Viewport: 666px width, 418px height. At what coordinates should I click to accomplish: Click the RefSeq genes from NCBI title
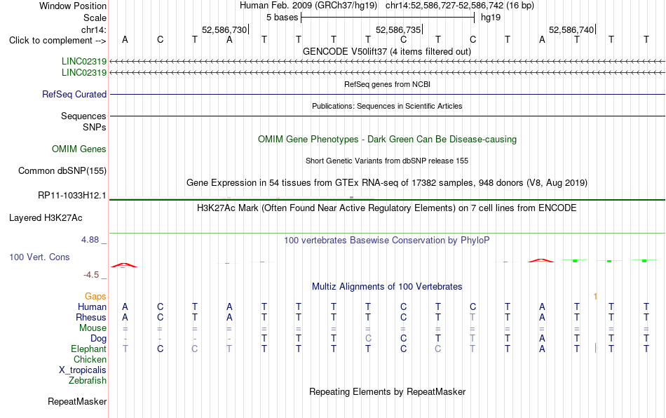click(x=387, y=84)
